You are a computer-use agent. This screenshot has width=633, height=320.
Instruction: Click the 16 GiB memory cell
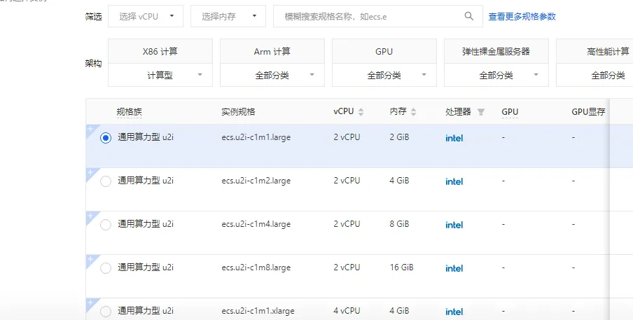pyautogui.click(x=401, y=267)
